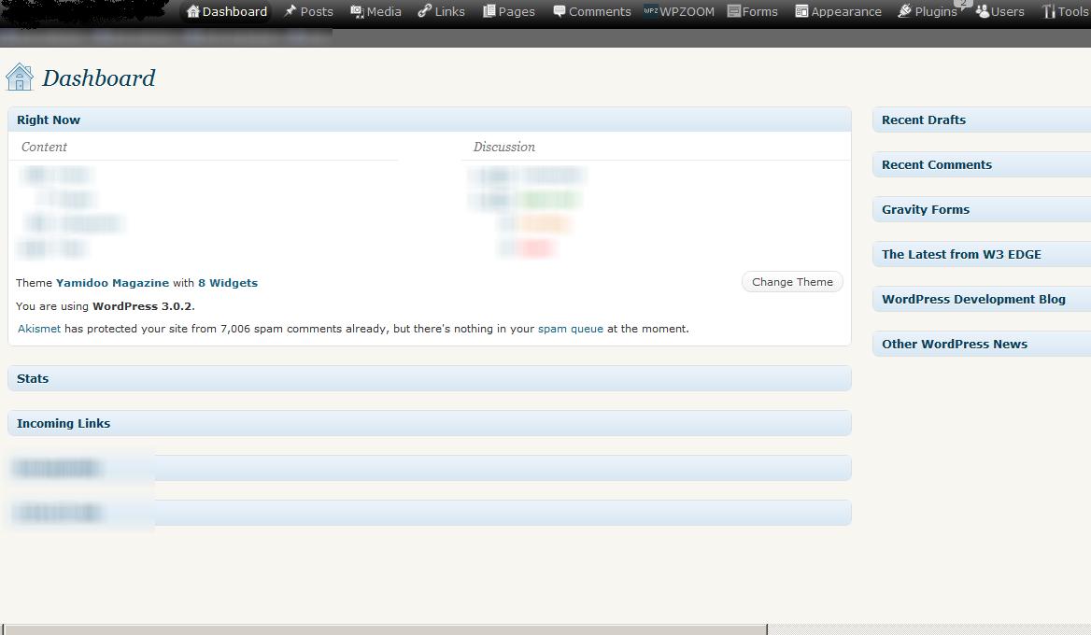Open the WPZOOM menu

pyautogui.click(x=687, y=11)
